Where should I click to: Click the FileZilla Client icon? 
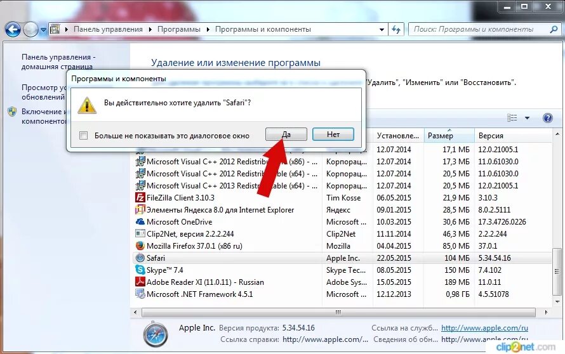[140, 198]
